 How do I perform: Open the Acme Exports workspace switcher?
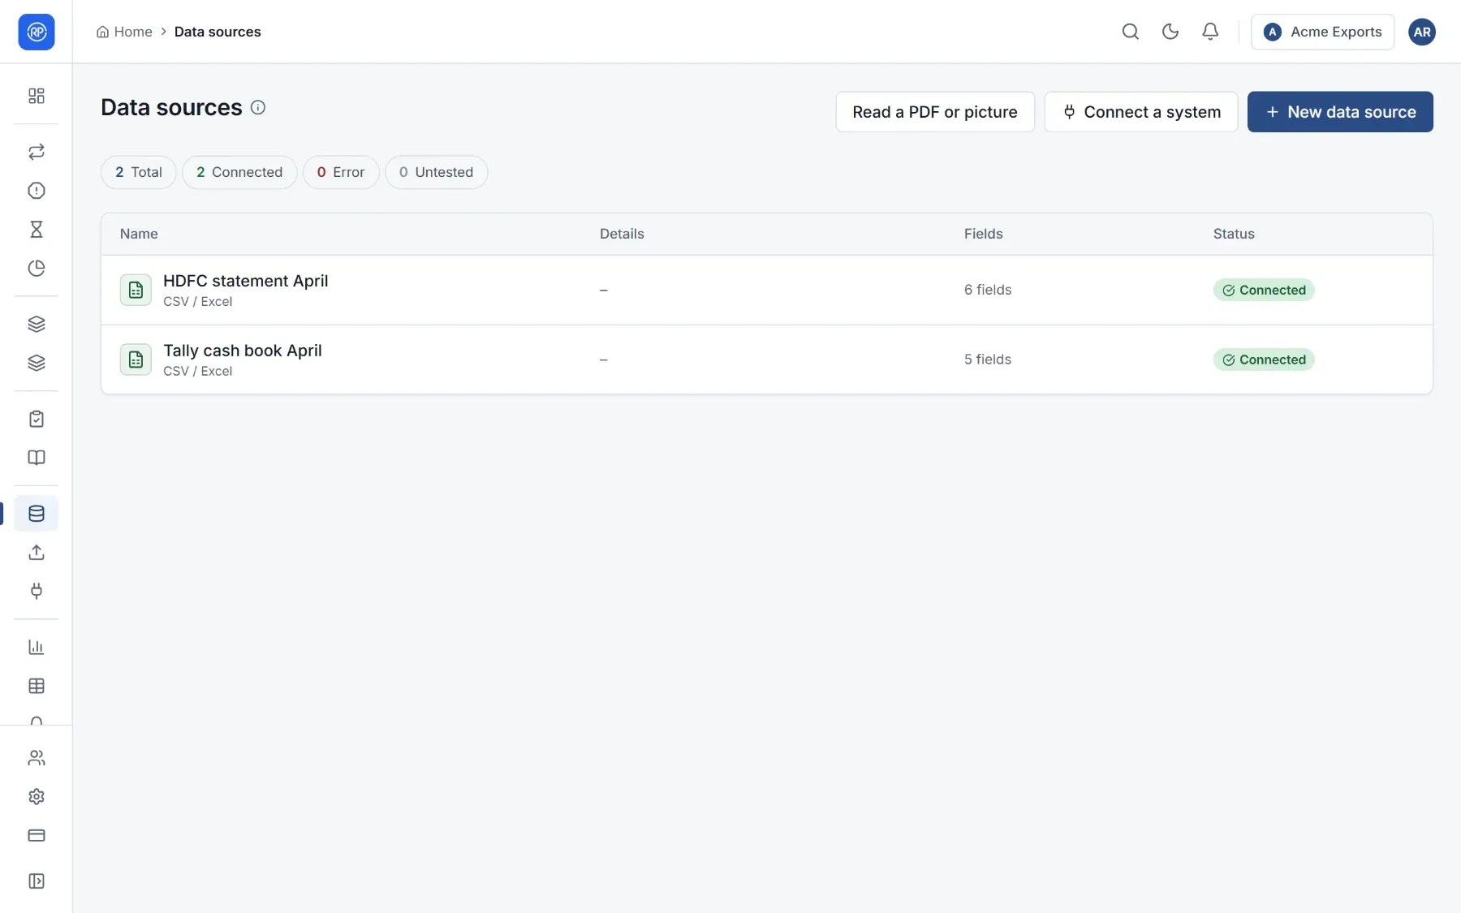(x=1322, y=32)
